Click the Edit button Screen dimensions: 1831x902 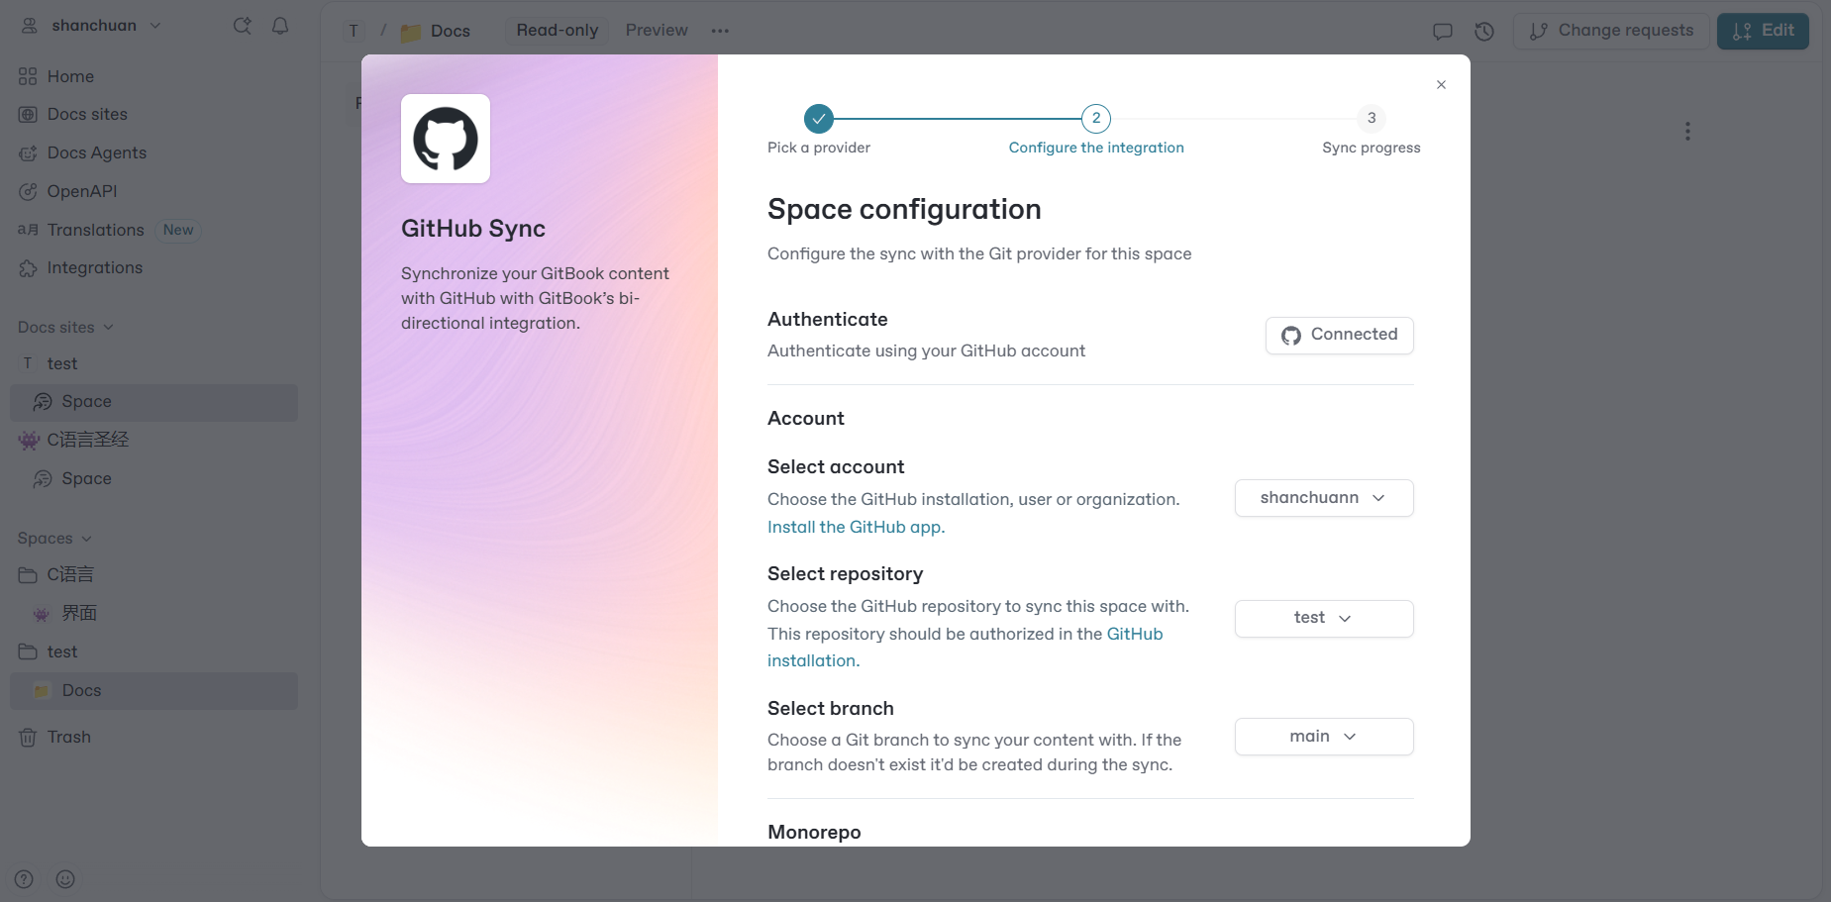[1763, 31]
